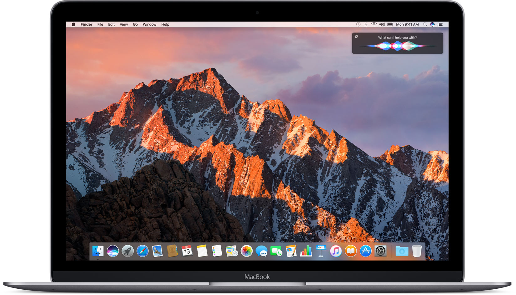516x295 pixels.
Task: Open System Preferences gear icon
Action: (x=380, y=251)
